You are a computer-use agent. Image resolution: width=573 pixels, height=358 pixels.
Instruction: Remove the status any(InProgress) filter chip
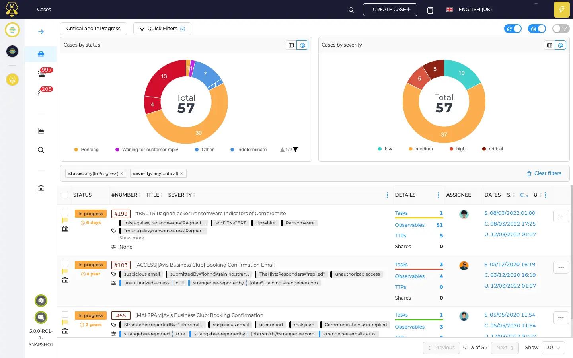pyautogui.click(x=122, y=173)
